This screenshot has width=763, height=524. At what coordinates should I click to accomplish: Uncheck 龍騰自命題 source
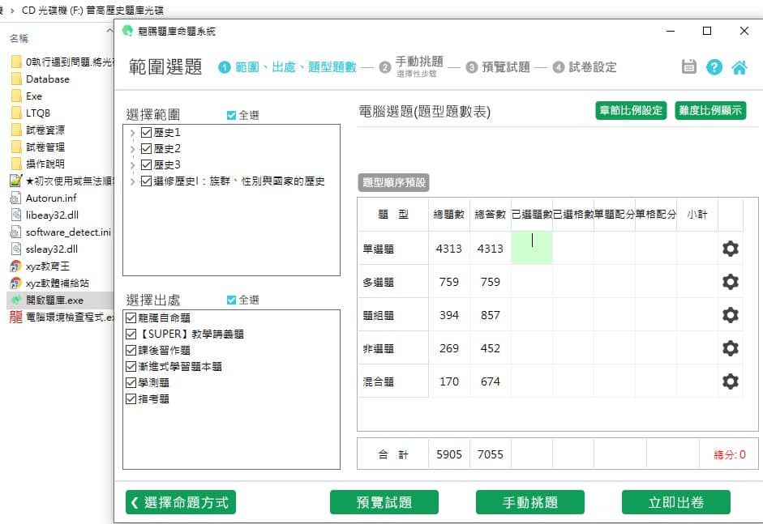pyautogui.click(x=131, y=318)
